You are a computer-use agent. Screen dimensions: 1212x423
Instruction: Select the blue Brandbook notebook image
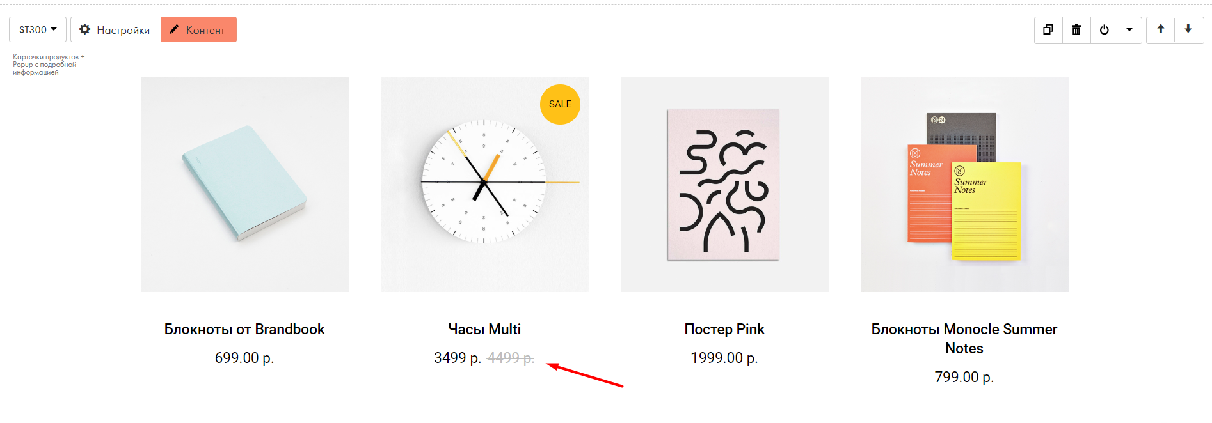pyautogui.click(x=244, y=184)
